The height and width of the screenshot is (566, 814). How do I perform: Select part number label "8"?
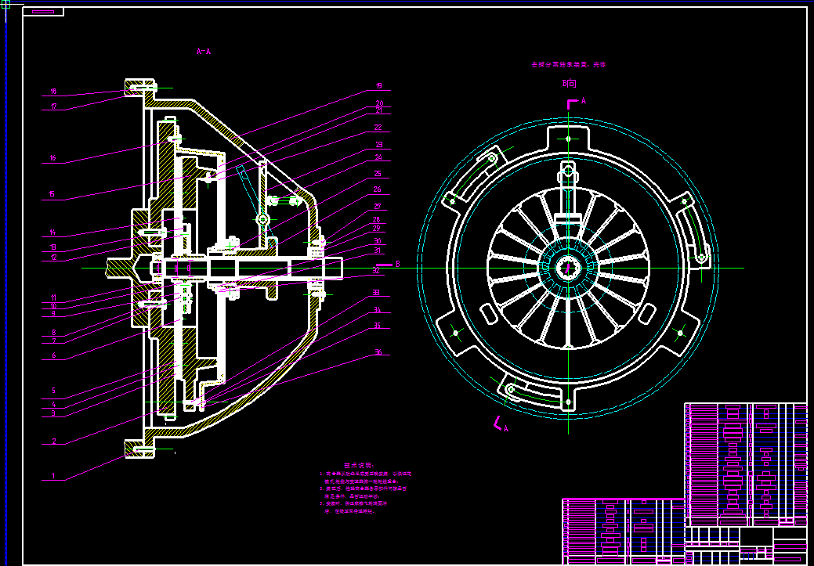click(53, 333)
